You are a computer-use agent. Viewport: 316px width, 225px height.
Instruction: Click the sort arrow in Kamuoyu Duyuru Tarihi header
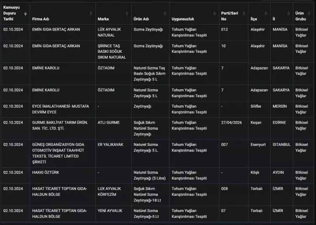click(25, 14)
